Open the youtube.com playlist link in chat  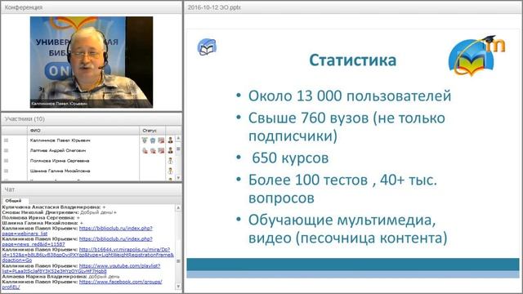click(81, 269)
